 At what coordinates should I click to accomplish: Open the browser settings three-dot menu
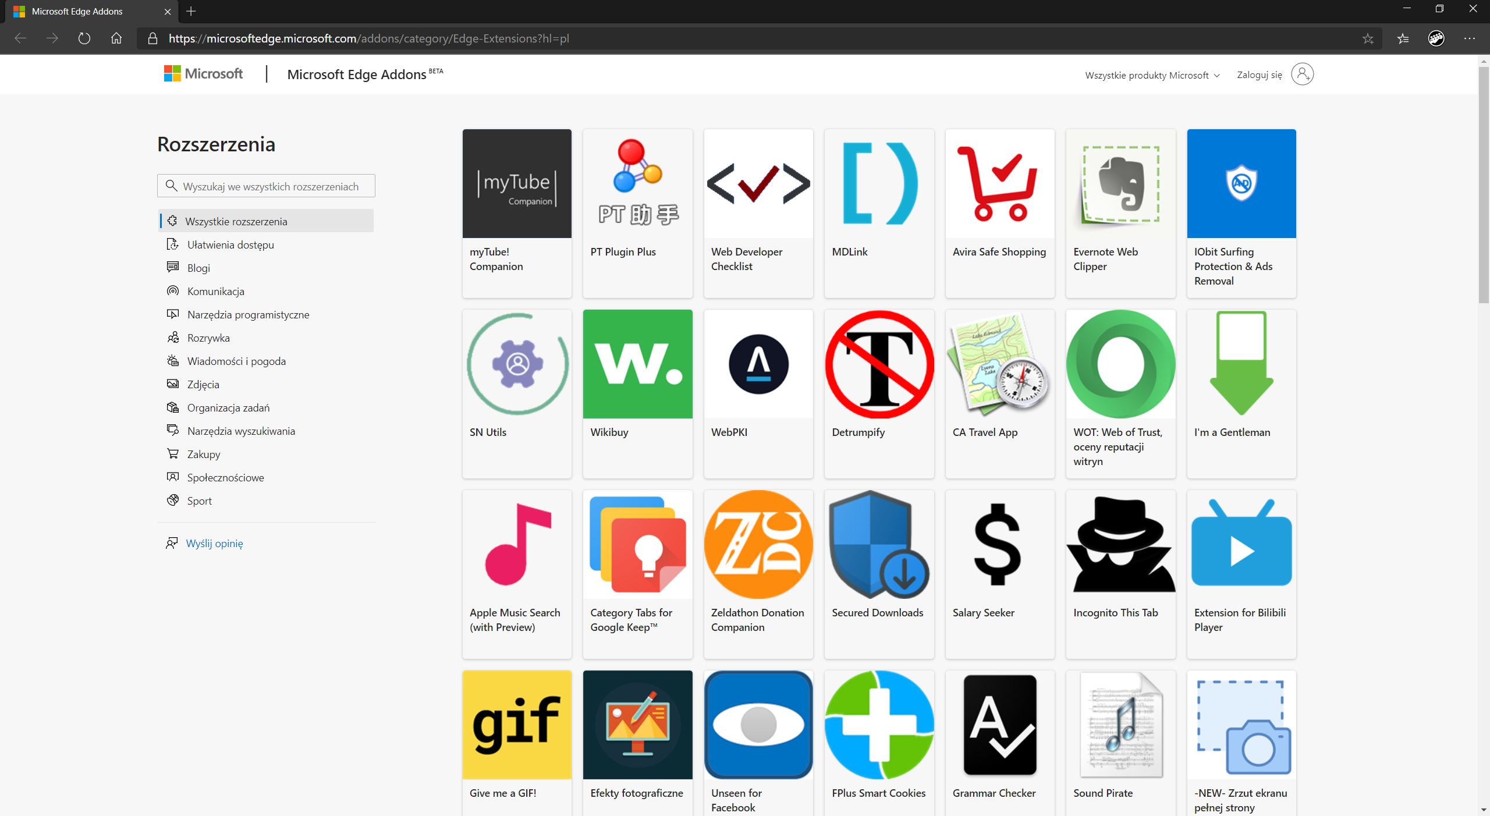(1470, 38)
